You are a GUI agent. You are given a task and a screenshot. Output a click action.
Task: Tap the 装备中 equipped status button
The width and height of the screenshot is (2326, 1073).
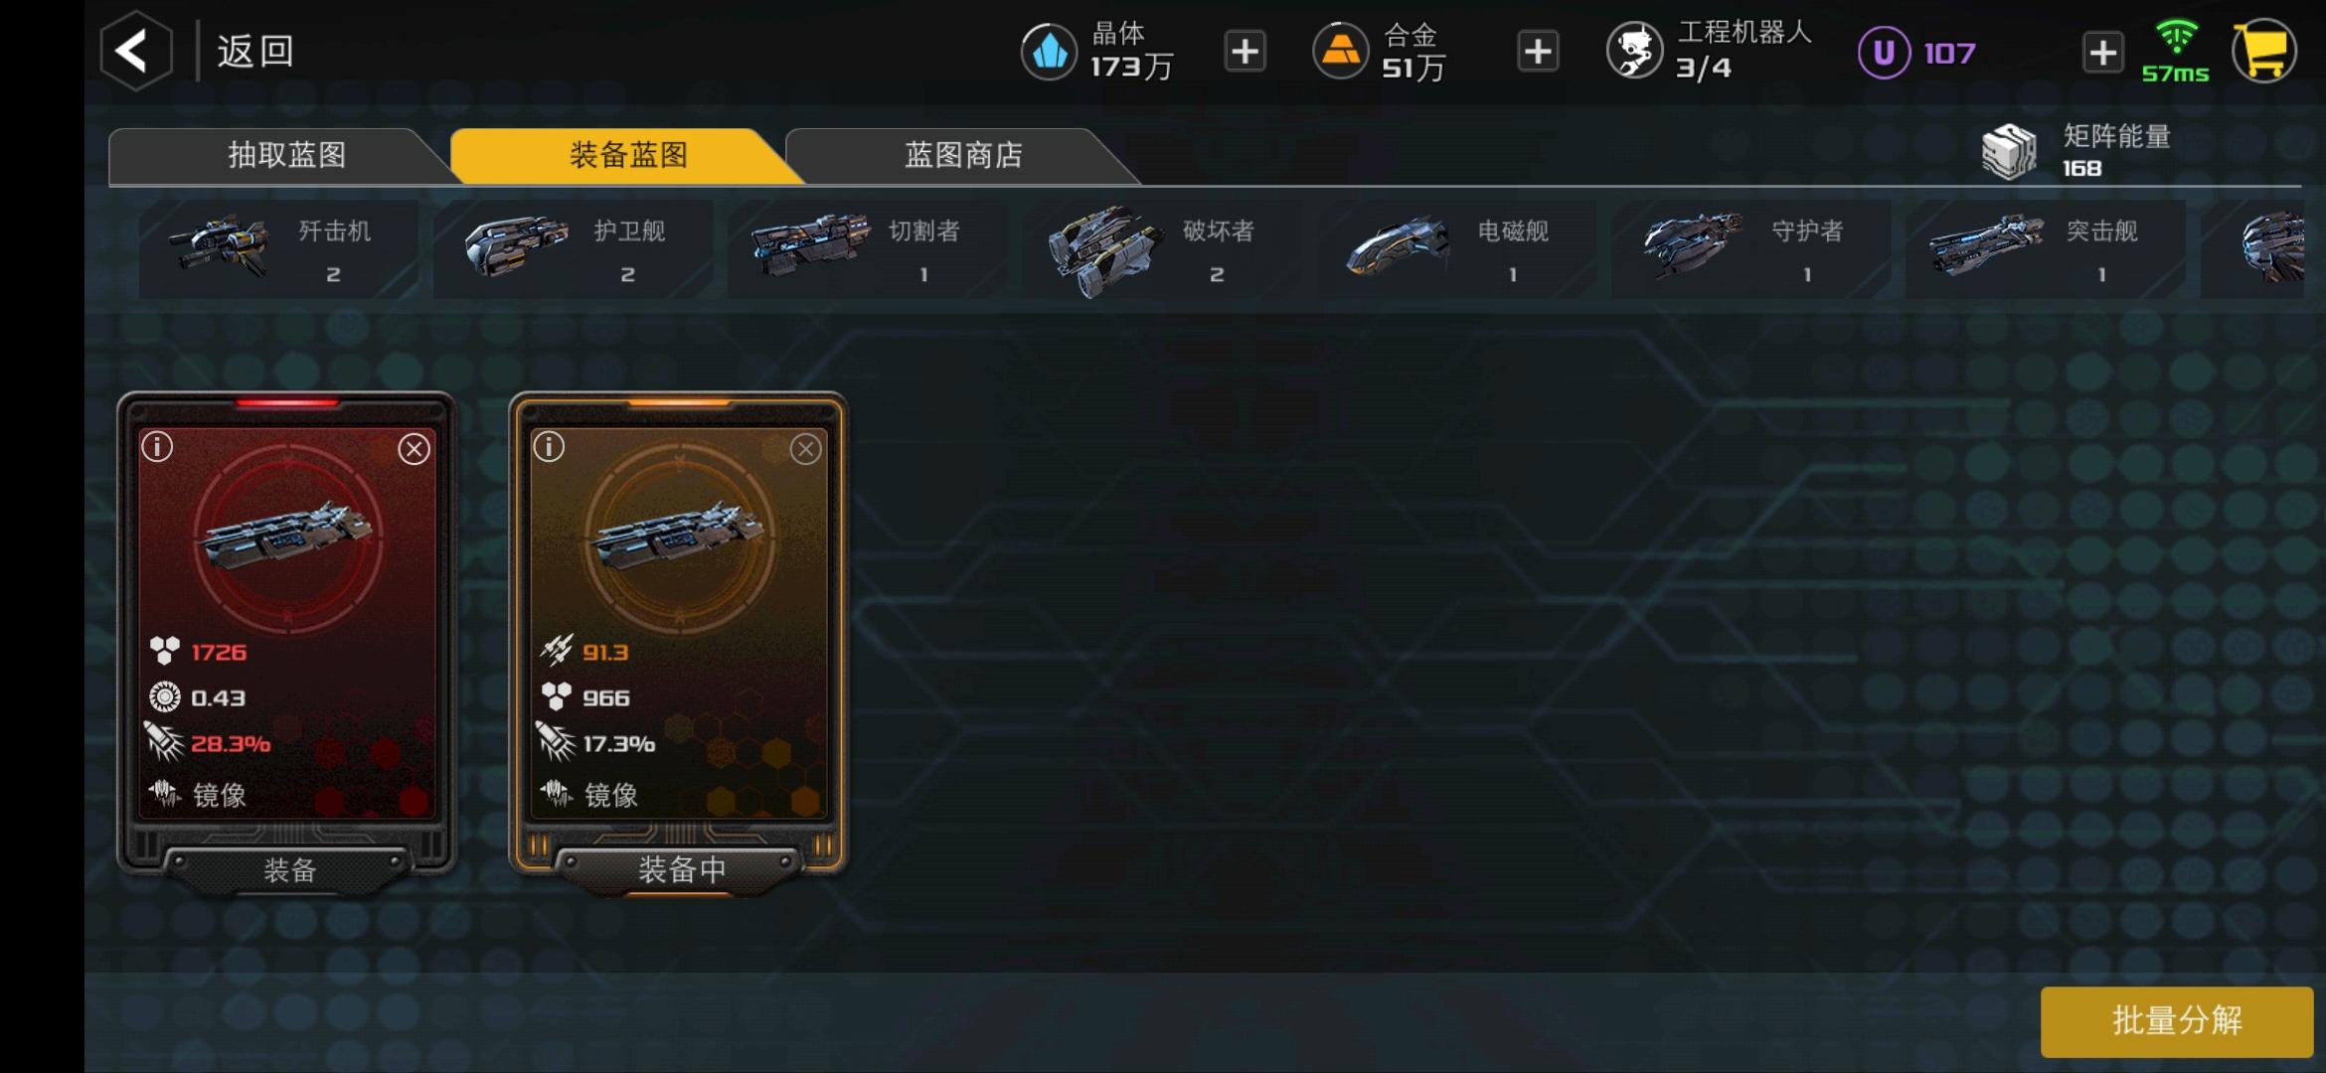(681, 869)
